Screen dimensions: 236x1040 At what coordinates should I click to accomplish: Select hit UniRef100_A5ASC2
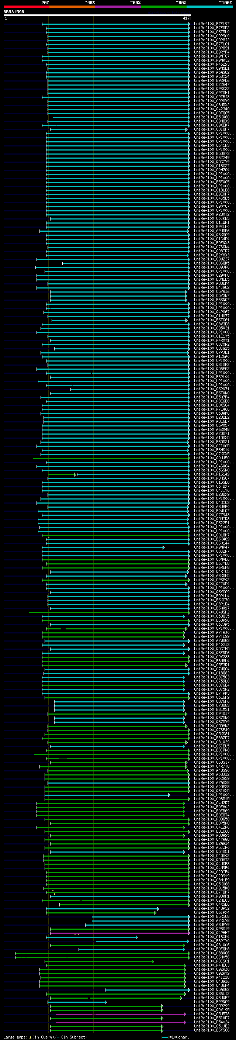pyautogui.click(x=211, y=72)
